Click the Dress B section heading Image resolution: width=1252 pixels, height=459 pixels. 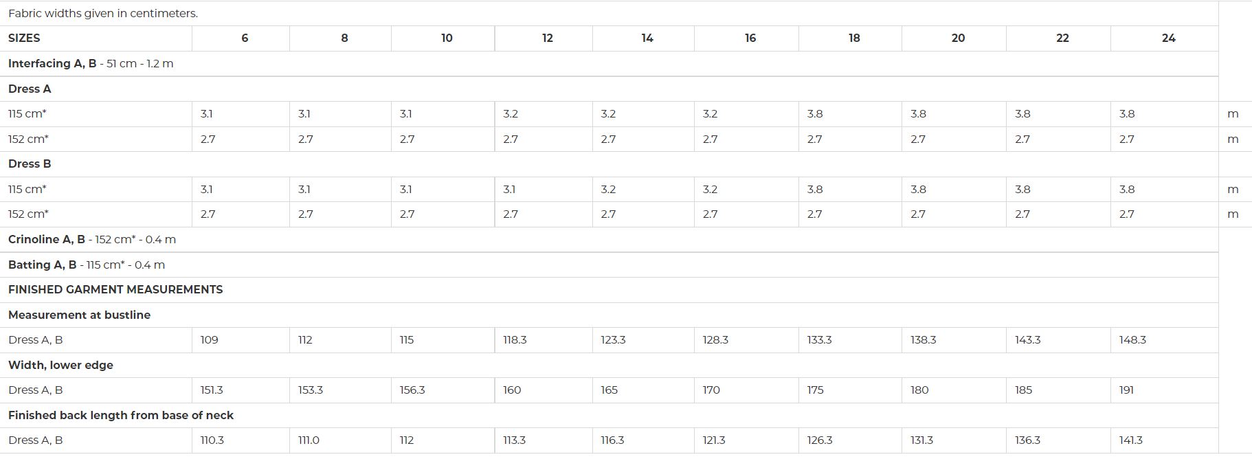30,164
